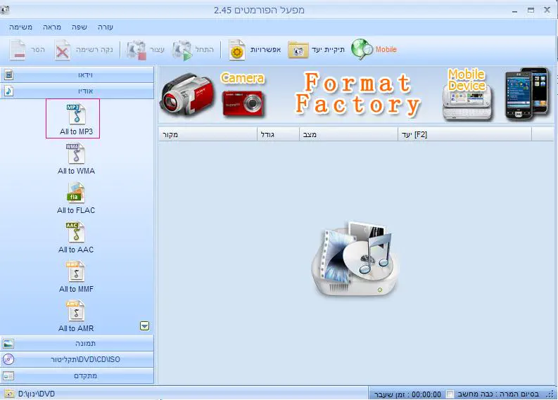Open the Mobile device toolbar icon
558x400 pixels.
374,49
